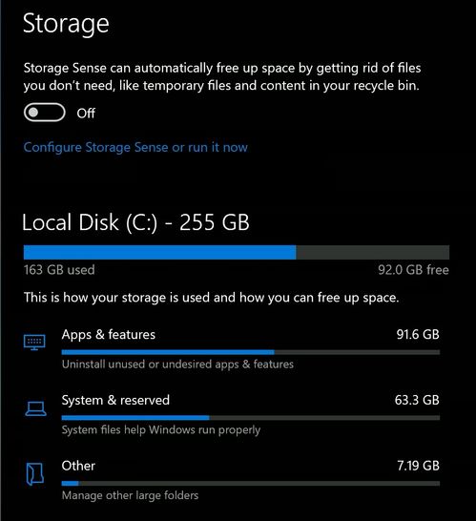Click the Local Disk (C:) - 255 GB heading
This screenshot has height=521, width=476.
(135, 222)
